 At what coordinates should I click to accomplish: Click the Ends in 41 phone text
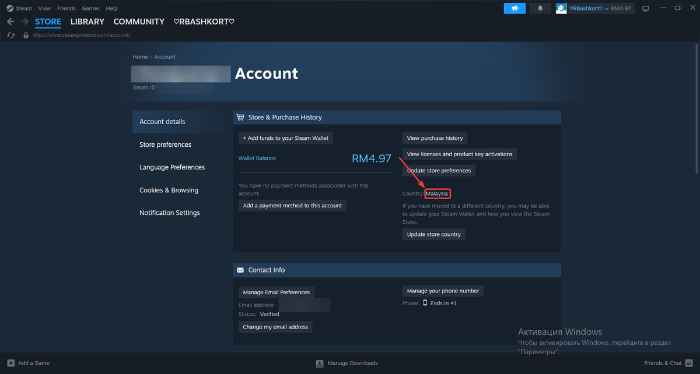(x=444, y=303)
